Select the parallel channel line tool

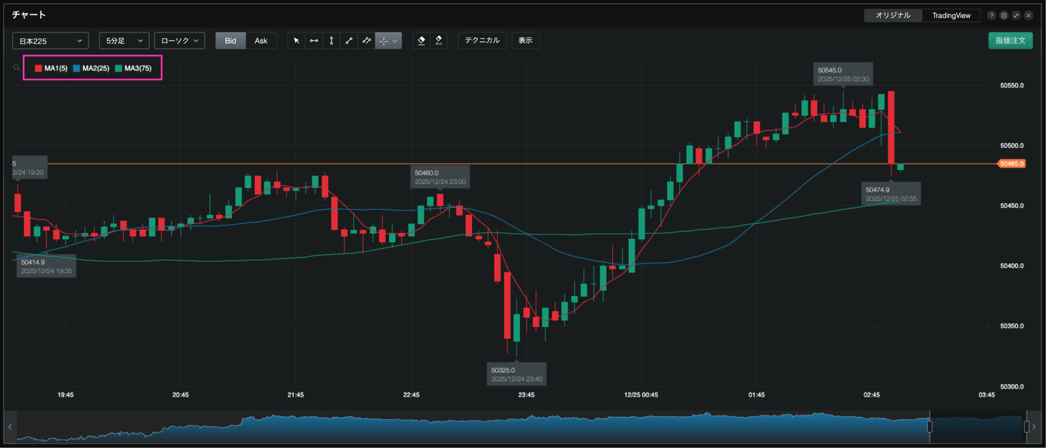pyautogui.click(x=367, y=40)
